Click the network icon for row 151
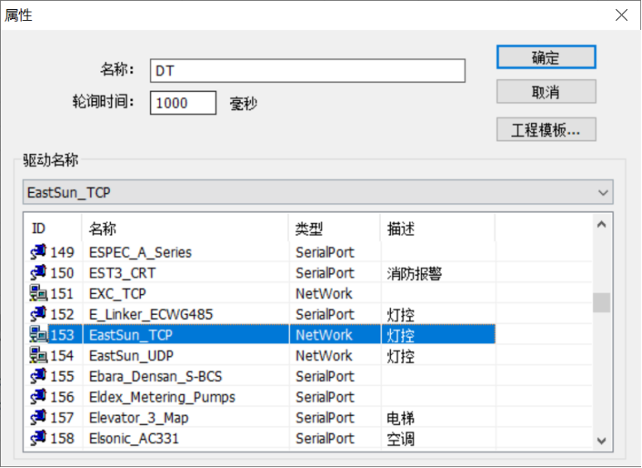This screenshot has height=468, width=642. coord(38,293)
